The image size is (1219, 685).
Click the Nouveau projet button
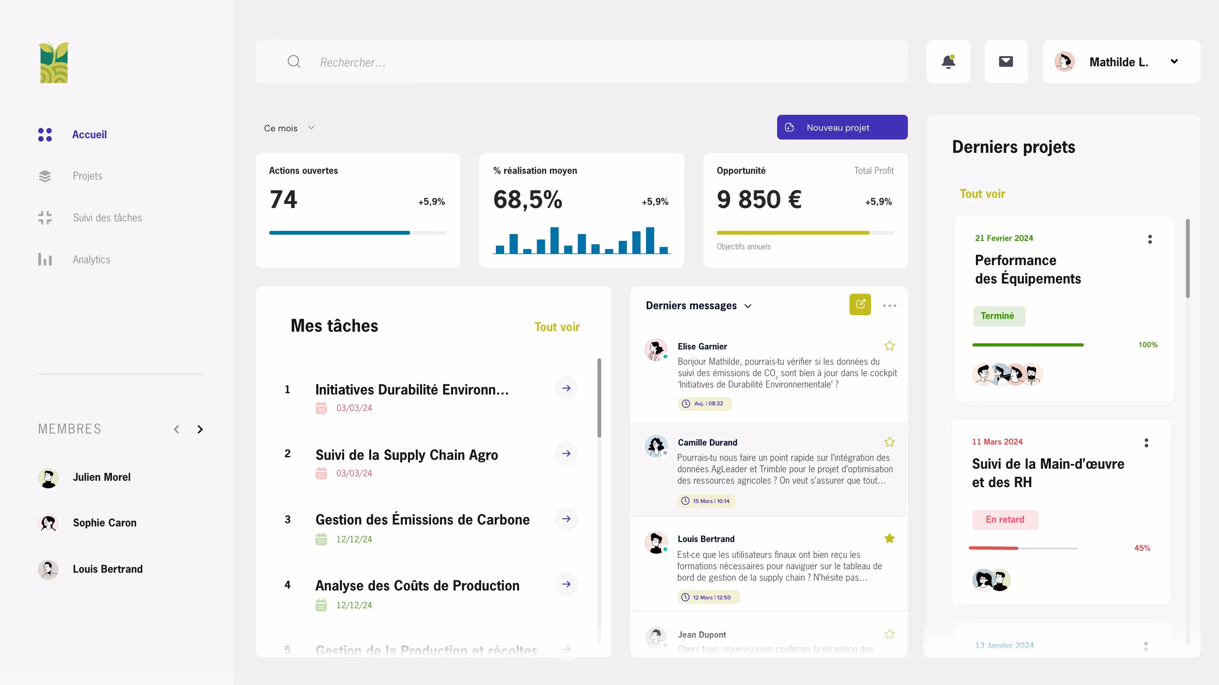(x=842, y=127)
